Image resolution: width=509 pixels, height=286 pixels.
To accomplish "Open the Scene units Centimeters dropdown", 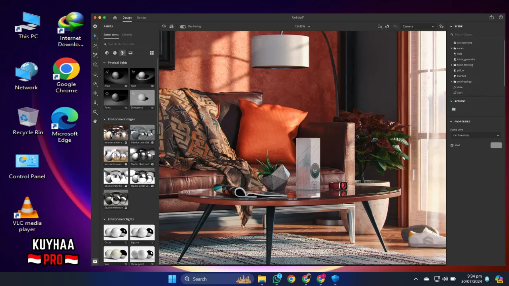I will click(x=476, y=135).
